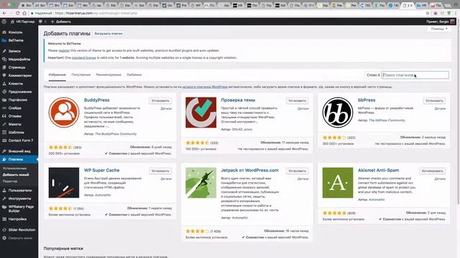Open Медиафайлы media library

19,59
